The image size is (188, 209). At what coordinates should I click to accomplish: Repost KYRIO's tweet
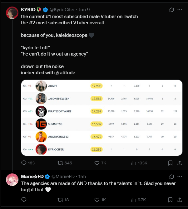coord(59,163)
